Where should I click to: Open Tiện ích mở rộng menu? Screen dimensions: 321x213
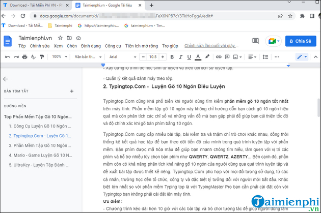(142, 46)
